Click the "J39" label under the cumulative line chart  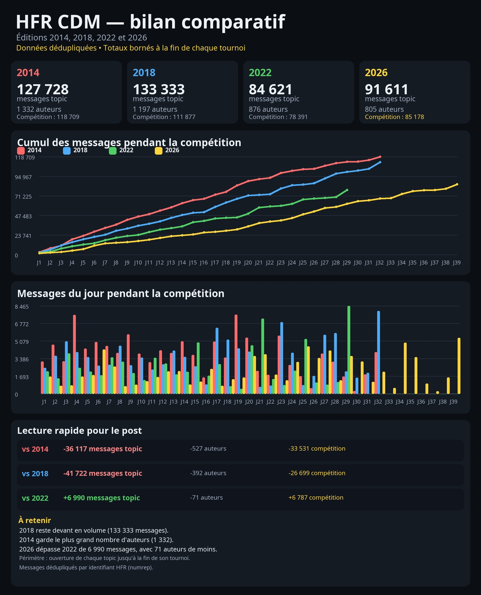coord(457,263)
